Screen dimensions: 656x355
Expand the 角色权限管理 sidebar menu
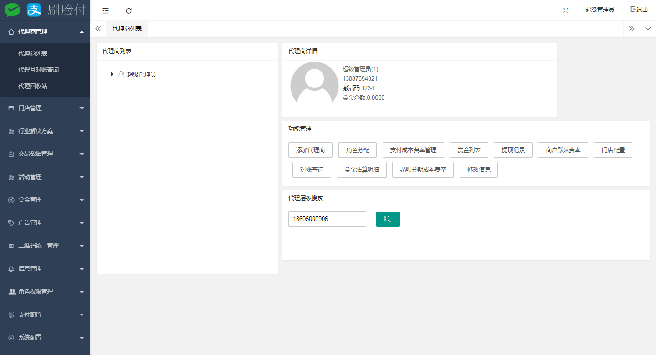coord(45,292)
